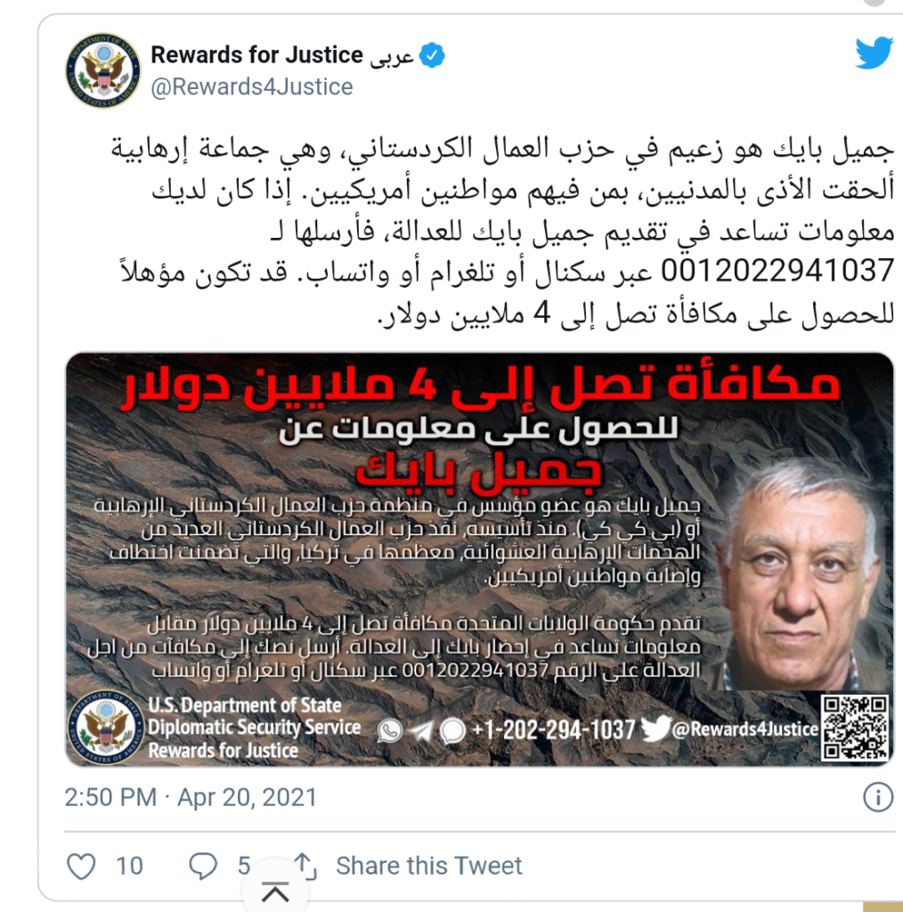This screenshot has width=903, height=912.
Task: Click the Twitter bird logo
Action: [x=874, y=53]
